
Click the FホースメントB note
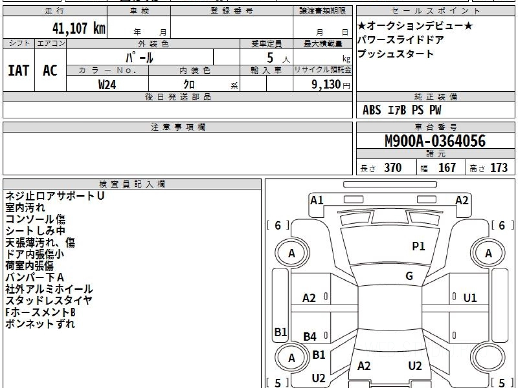pyautogui.click(x=41, y=312)
